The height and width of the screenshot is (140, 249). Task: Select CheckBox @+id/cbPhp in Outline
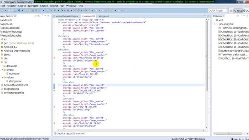pyautogui.click(x=233, y=43)
